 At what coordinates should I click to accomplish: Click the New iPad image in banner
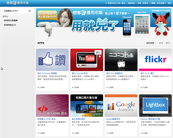(142, 25)
